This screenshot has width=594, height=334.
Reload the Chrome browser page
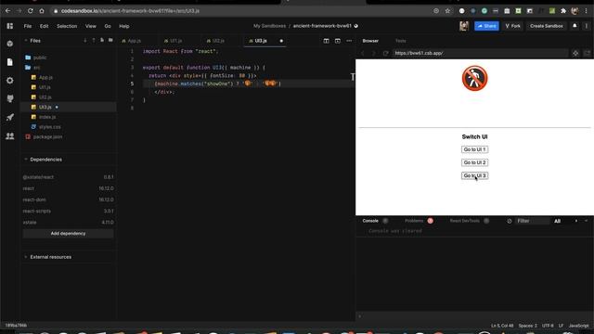[31, 11]
